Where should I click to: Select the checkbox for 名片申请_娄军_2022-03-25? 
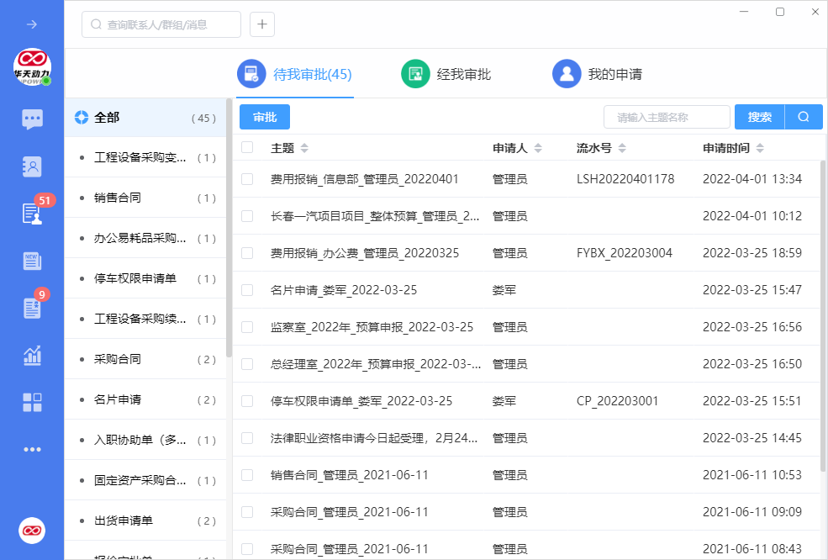click(247, 290)
